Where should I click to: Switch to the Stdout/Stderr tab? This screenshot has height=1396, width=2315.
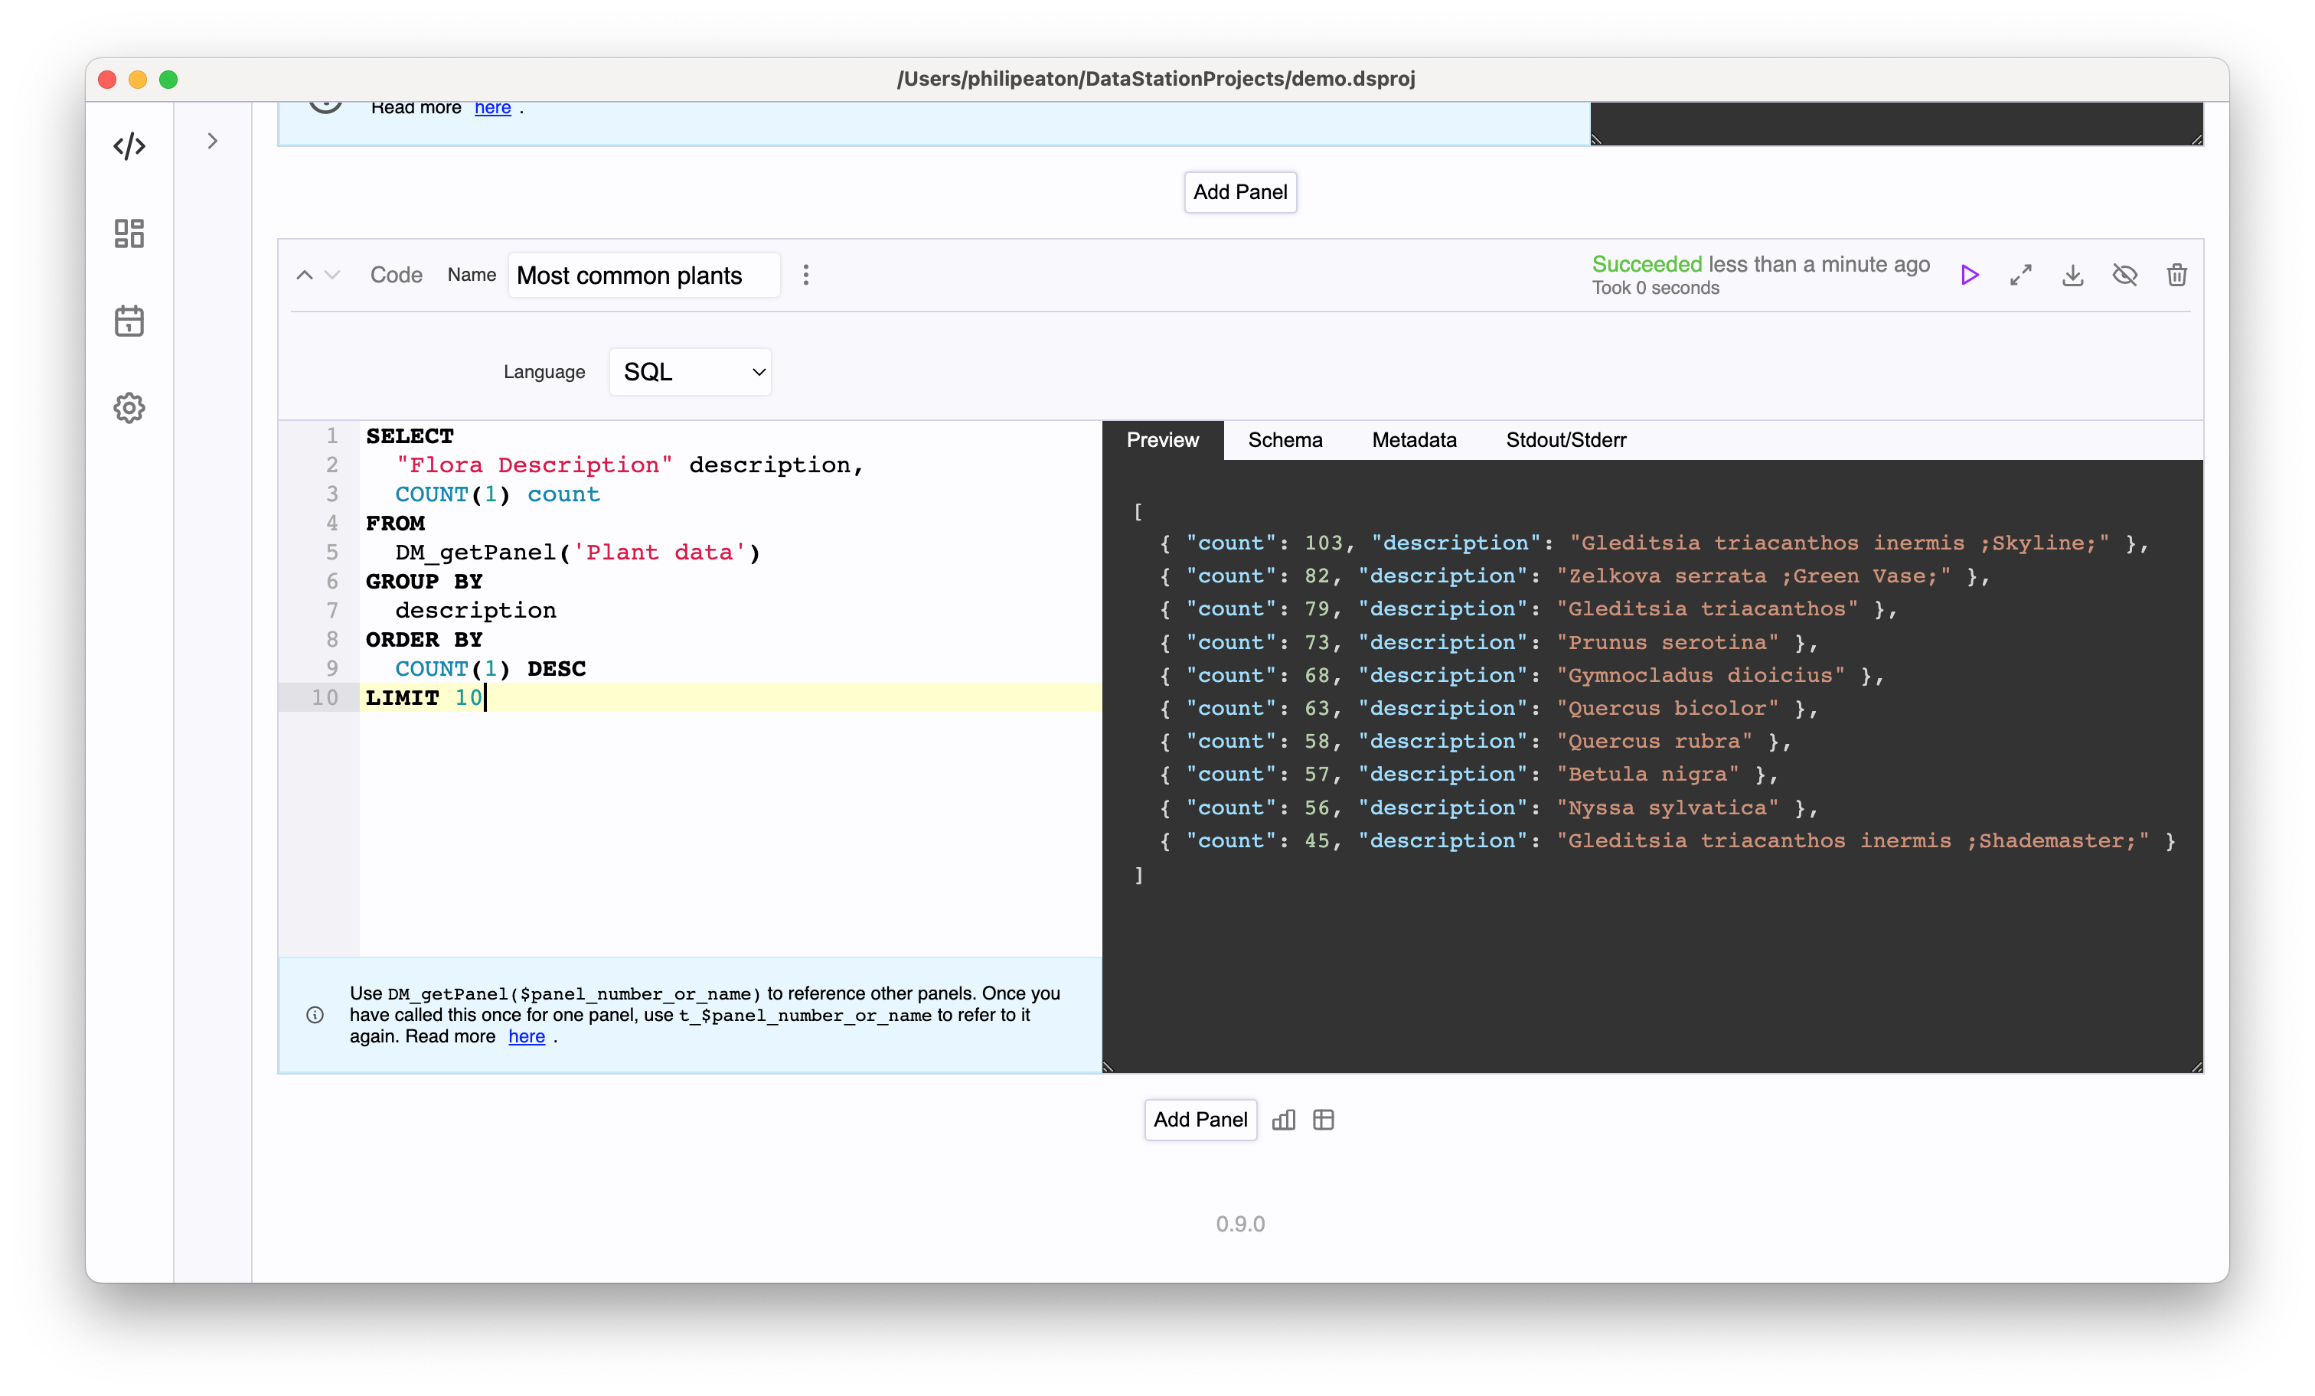(1566, 439)
